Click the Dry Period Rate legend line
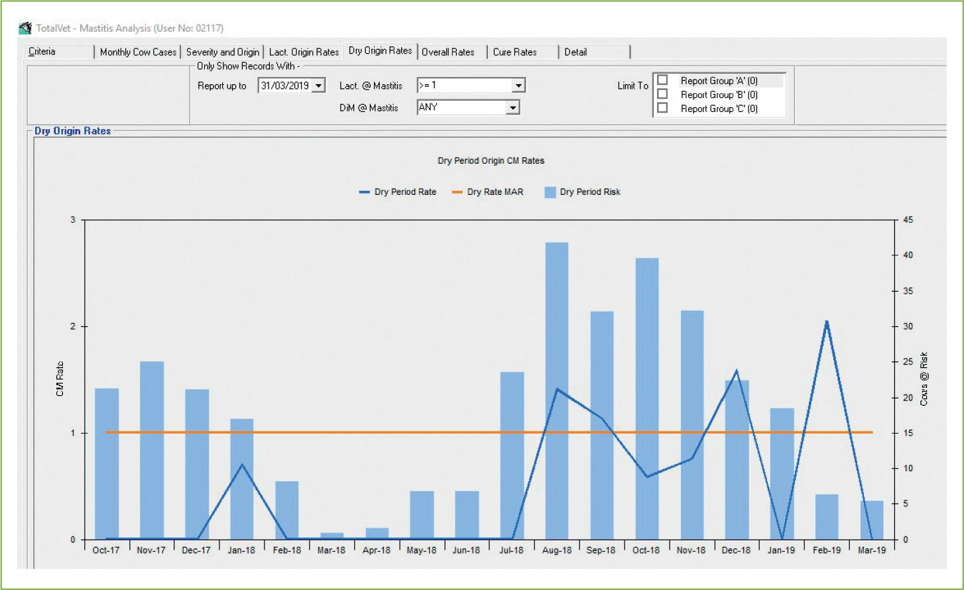The height and width of the screenshot is (590, 964). click(x=364, y=192)
